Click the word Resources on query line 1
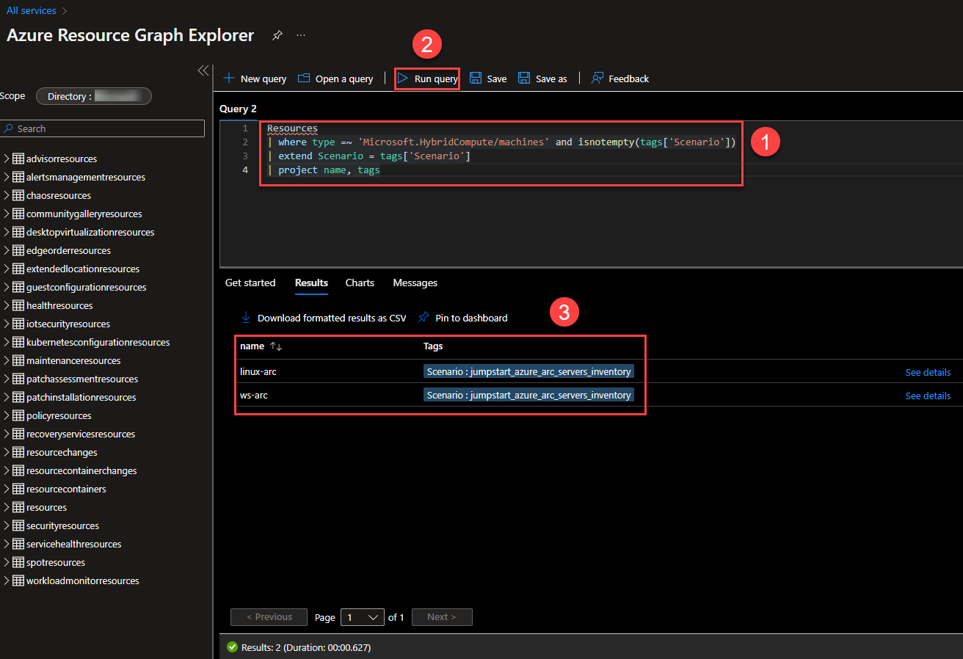Viewport: 963px width, 659px height. pos(292,128)
